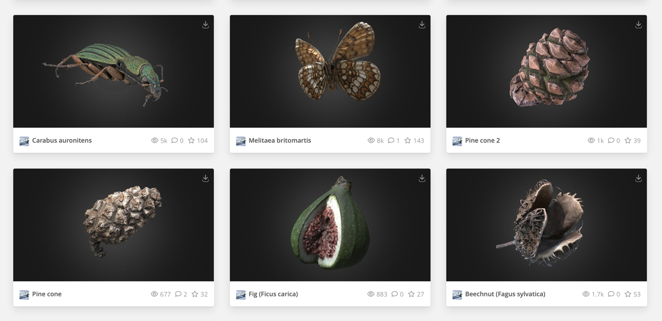Screen dimensions: 662x321
Task: Click star icon on Carabus auronitens
Action: (191, 141)
